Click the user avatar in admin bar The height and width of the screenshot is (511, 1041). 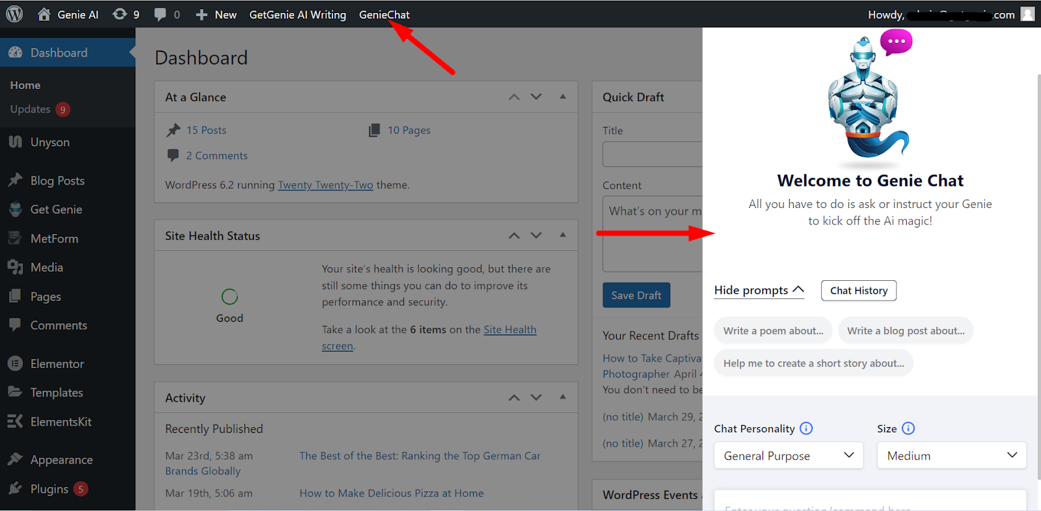[x=1027, y=14]
